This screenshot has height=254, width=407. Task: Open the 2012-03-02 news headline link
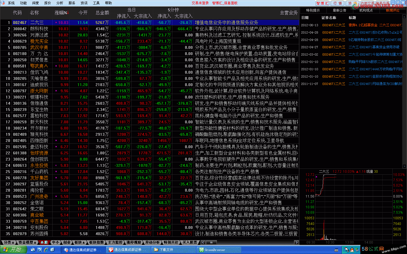click(375, 54)
